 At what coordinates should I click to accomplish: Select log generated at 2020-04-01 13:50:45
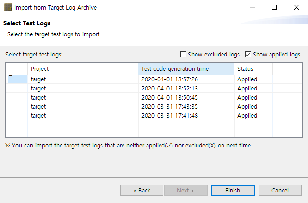170,98
